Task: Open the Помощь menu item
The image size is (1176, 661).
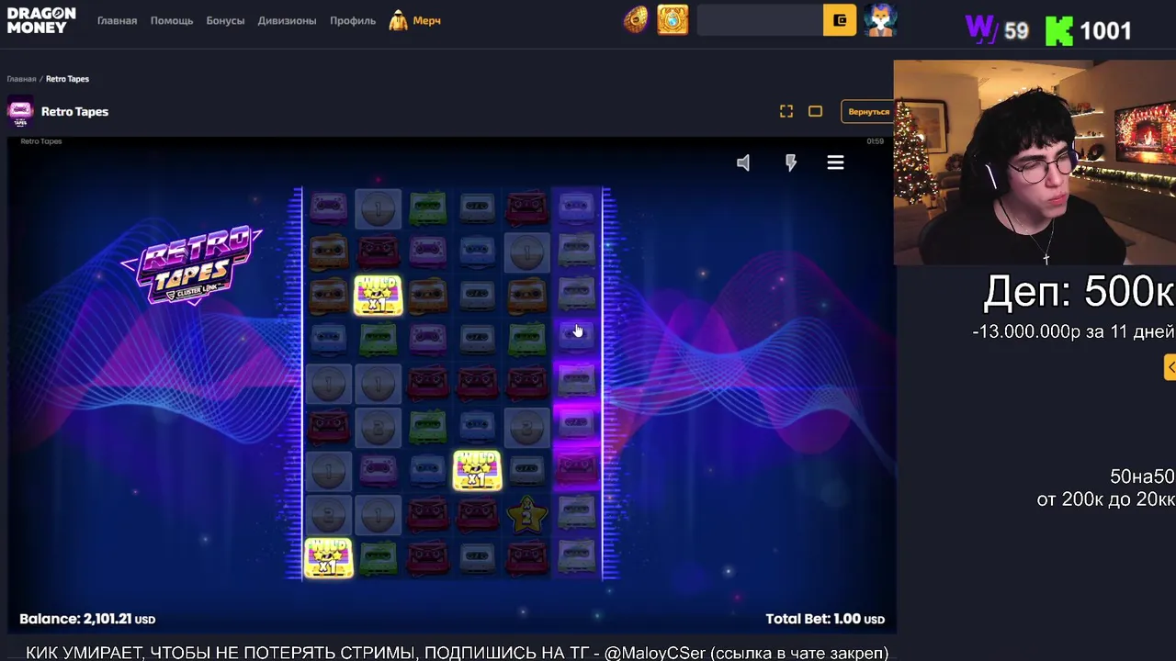Action: pos(172,20)
